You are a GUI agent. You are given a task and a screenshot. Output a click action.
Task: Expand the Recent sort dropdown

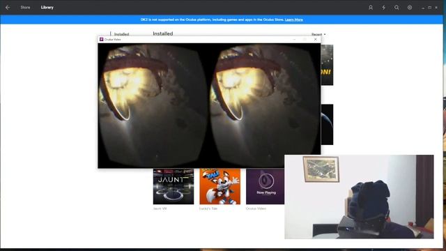318,34
